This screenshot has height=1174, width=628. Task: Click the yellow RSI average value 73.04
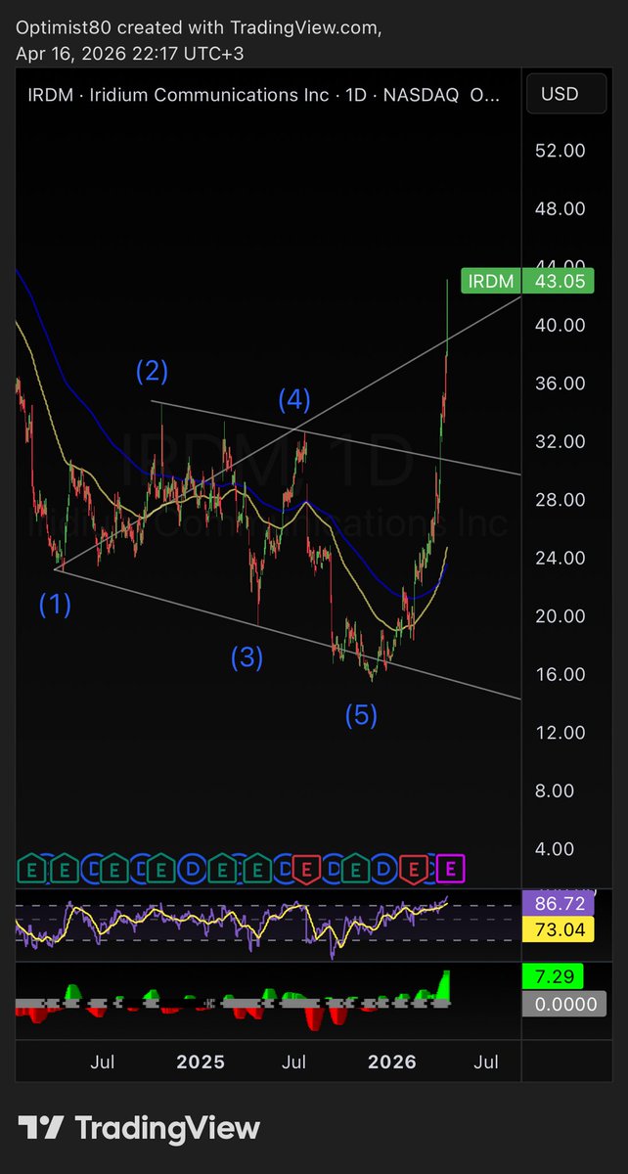[560, 928]
